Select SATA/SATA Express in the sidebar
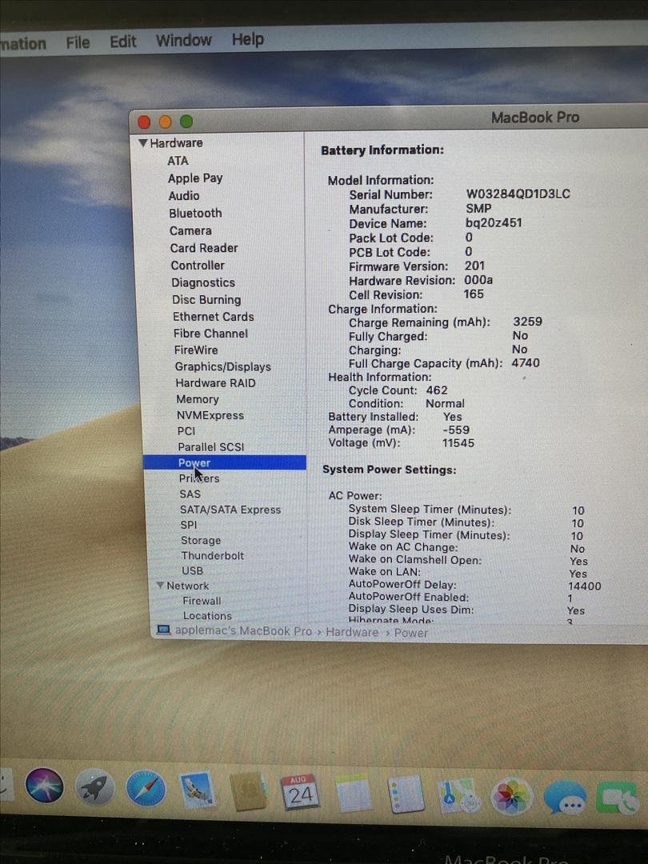 pos(230,510)
